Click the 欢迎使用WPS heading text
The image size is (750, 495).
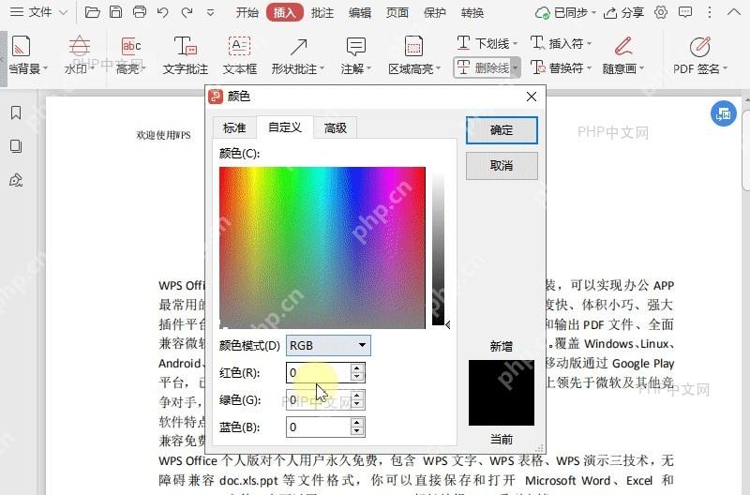[x=163, y=135]
